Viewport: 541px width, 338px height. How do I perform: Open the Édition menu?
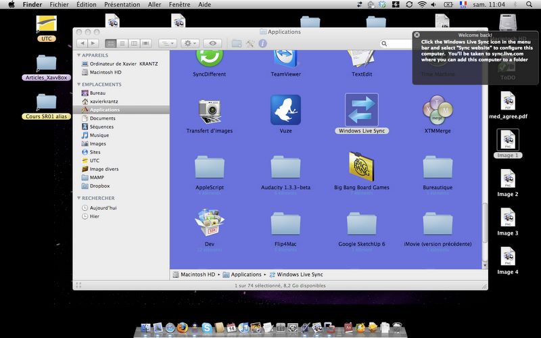pos(87,5)
